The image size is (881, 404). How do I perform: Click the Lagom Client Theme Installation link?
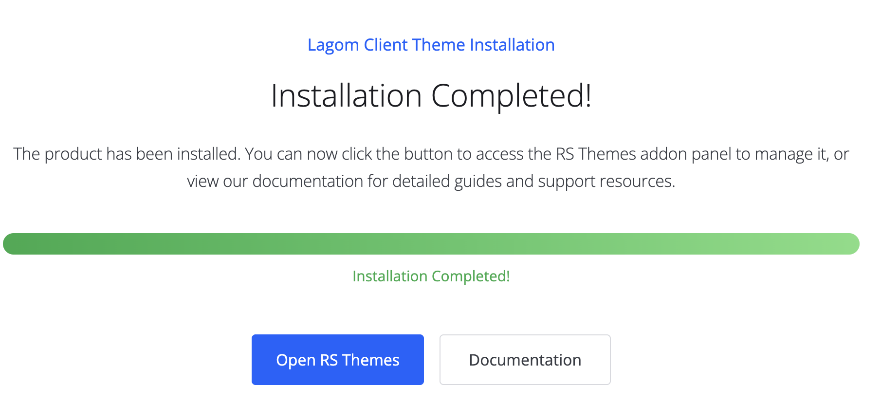(x=431, y=45)
